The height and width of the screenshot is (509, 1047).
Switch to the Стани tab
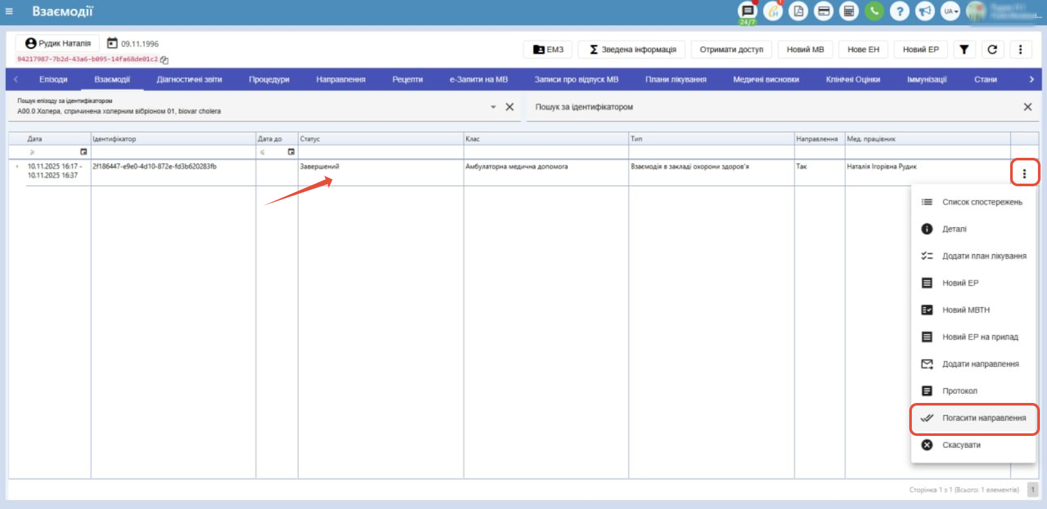986,80
